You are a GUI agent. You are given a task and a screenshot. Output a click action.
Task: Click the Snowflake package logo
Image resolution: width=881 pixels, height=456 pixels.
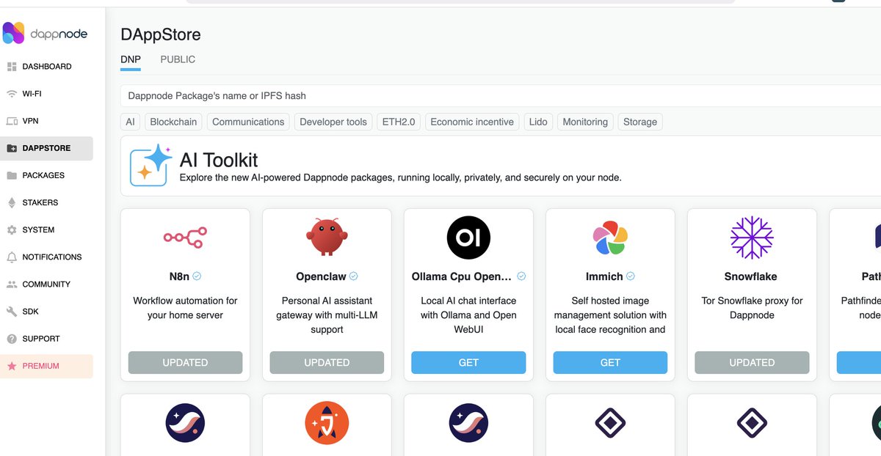click(x=752, y=238)
